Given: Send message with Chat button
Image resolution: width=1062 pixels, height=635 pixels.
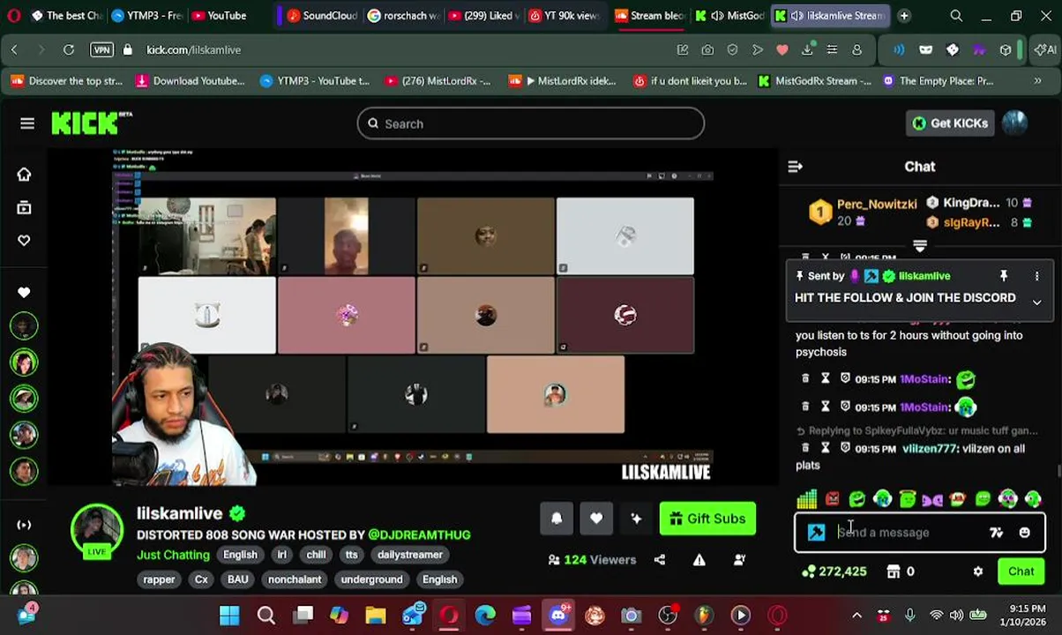Looking at the screenshot, I should pos(1021,571).
